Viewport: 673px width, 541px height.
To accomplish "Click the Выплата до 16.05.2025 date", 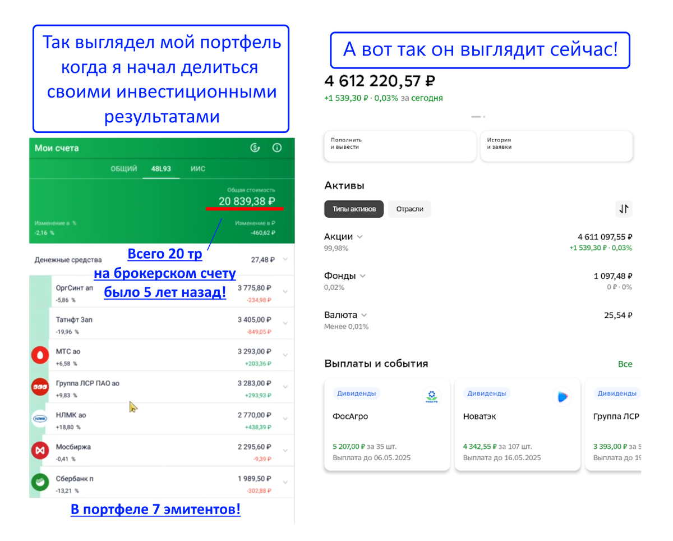I will pyautogui.click(x=502, y=458).
